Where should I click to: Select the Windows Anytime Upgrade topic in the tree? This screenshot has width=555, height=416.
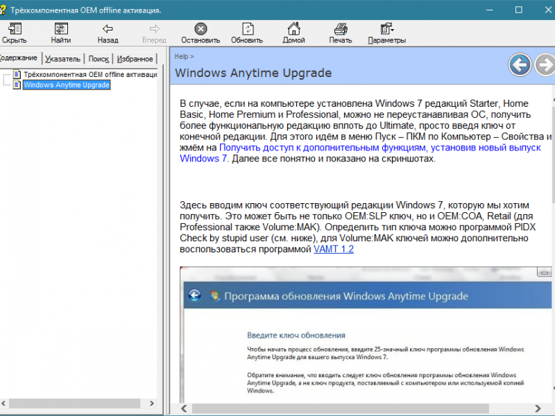pyautogui.click(x=67, y=85)
